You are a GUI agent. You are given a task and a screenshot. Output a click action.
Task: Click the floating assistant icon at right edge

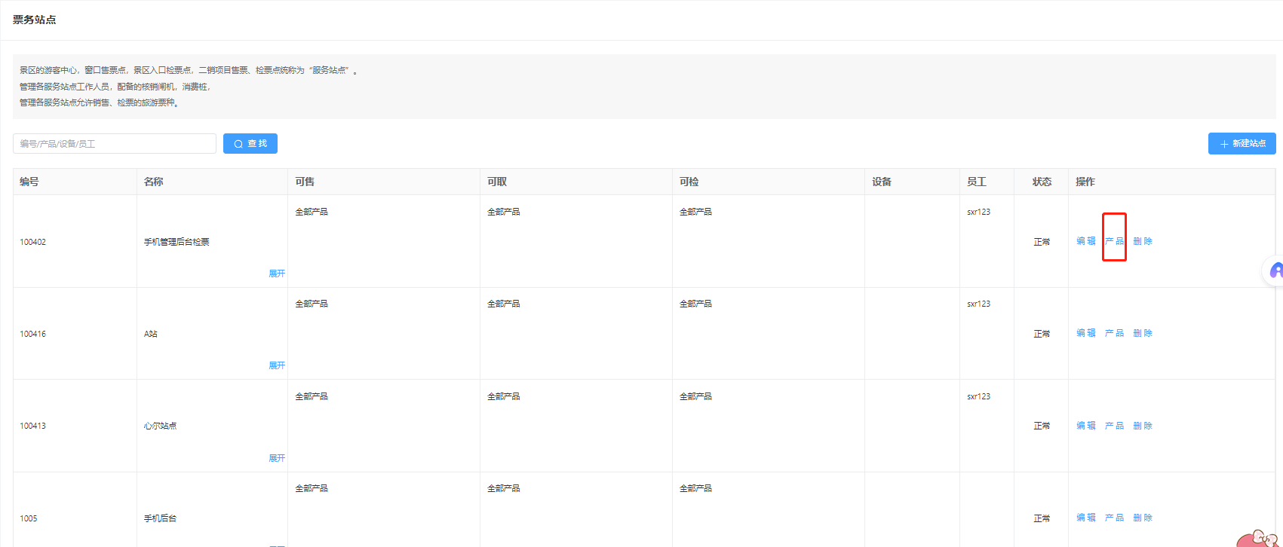click(x=1275, y=271)
